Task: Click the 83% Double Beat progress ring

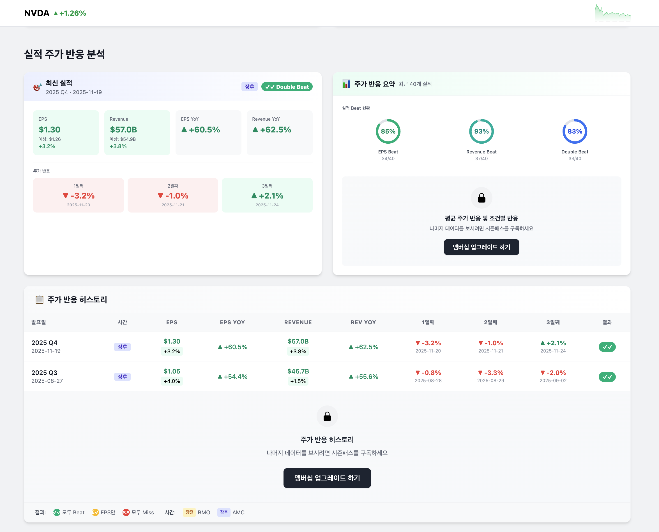Action: (575, 132)
